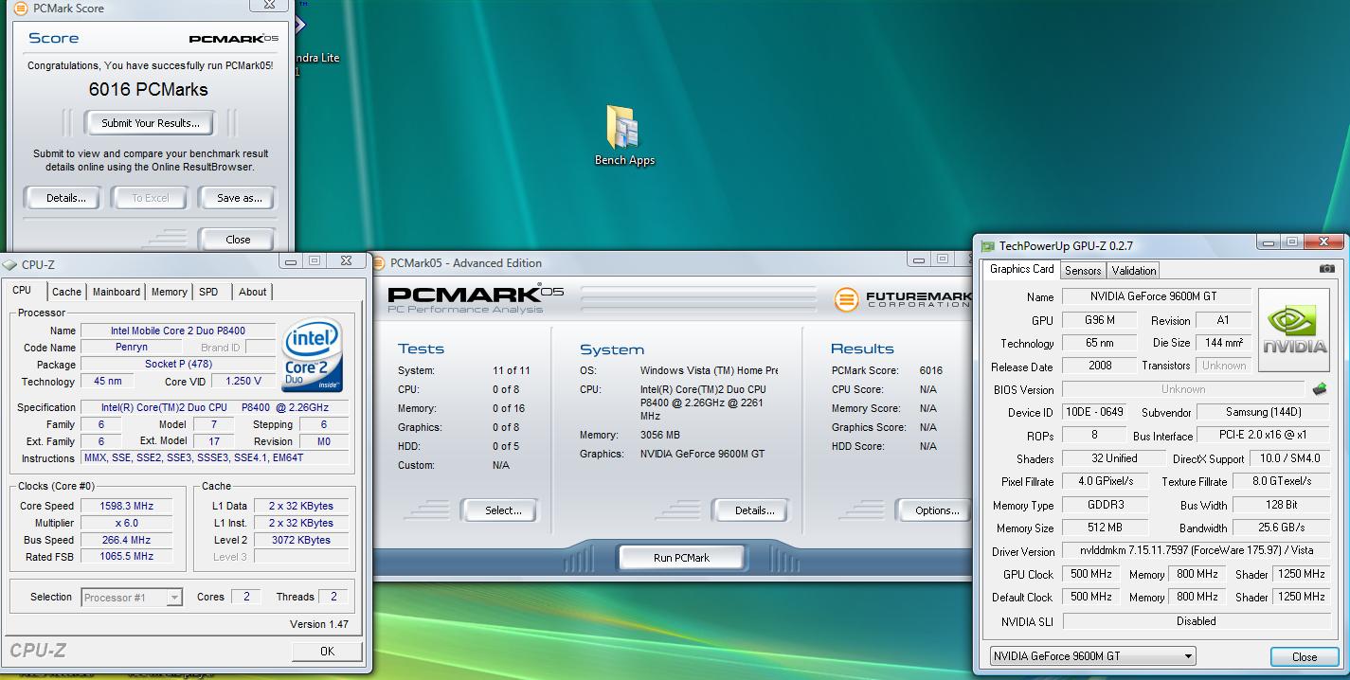Image resolution: width=1350 pixels, height=680 pixels.
Task: Click the Rated FSB 1065.5 MHz value
Action: point(126,557)
